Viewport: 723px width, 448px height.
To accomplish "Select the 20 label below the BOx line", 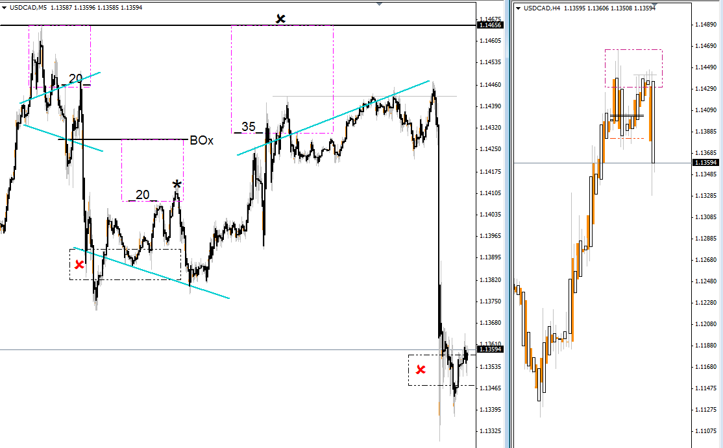I will (143, 195).
